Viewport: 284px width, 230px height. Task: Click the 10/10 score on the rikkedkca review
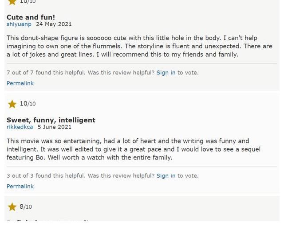[x=28, y=104]
